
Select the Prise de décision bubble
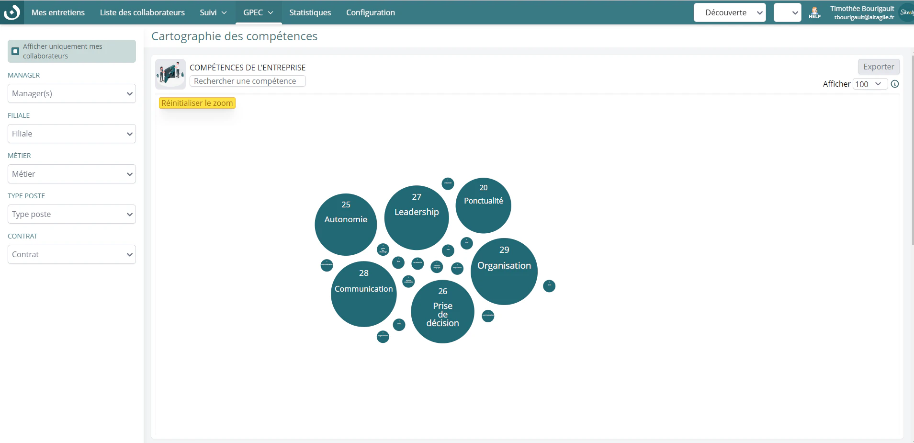point(442,311)
